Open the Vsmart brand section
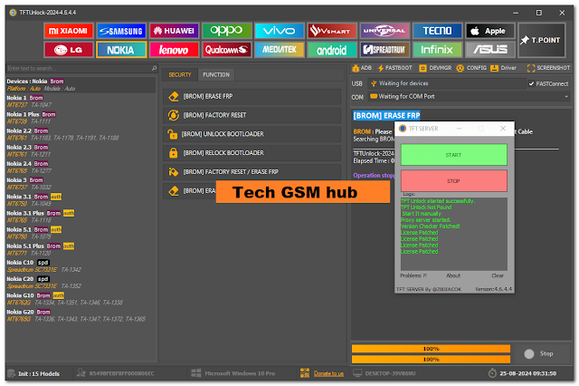Viewport: 579px width, 386px height. 332,31
